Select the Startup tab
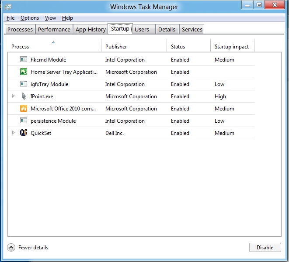 coord(120,29)
